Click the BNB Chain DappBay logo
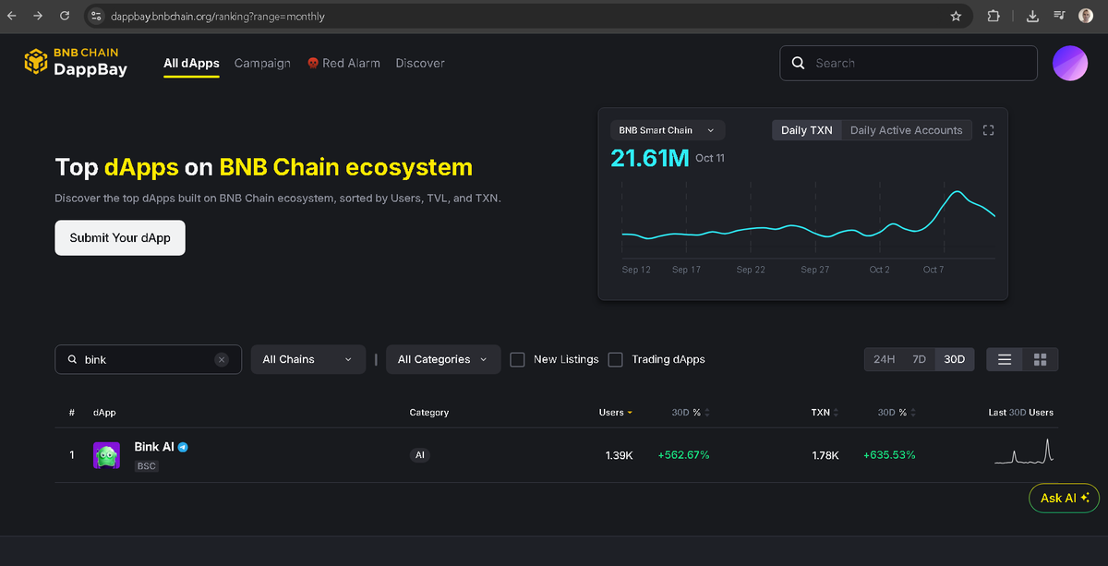The height and width of the screenshot is (566, 1108). (77, 62)
